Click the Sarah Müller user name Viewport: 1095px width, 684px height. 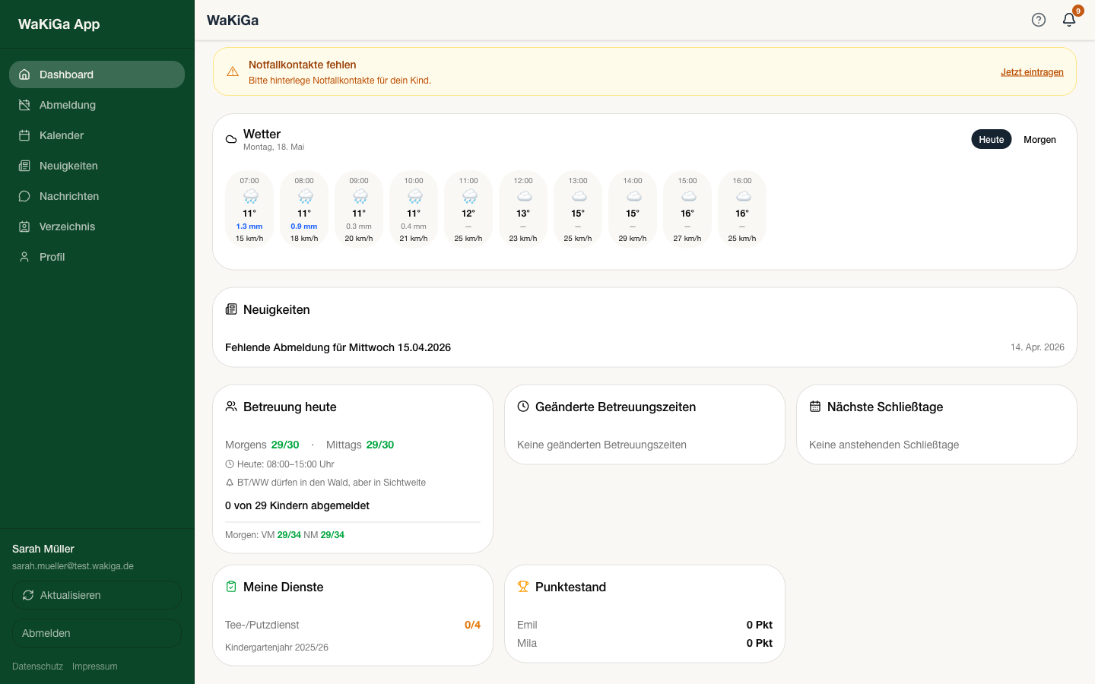[43, 549]
